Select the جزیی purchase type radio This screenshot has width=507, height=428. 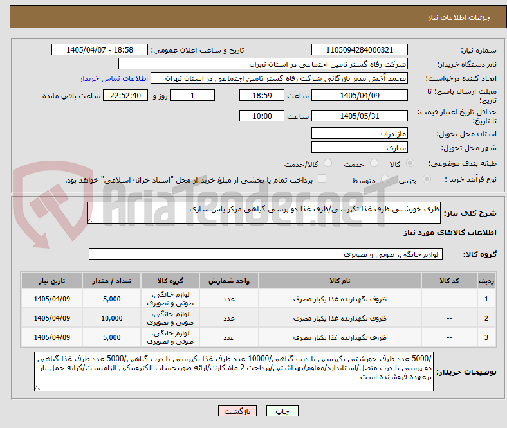[x=427, y=179]
